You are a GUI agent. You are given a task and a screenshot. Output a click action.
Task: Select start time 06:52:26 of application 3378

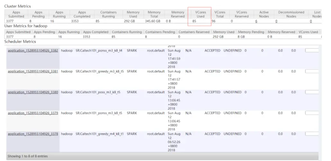point(174,142)
